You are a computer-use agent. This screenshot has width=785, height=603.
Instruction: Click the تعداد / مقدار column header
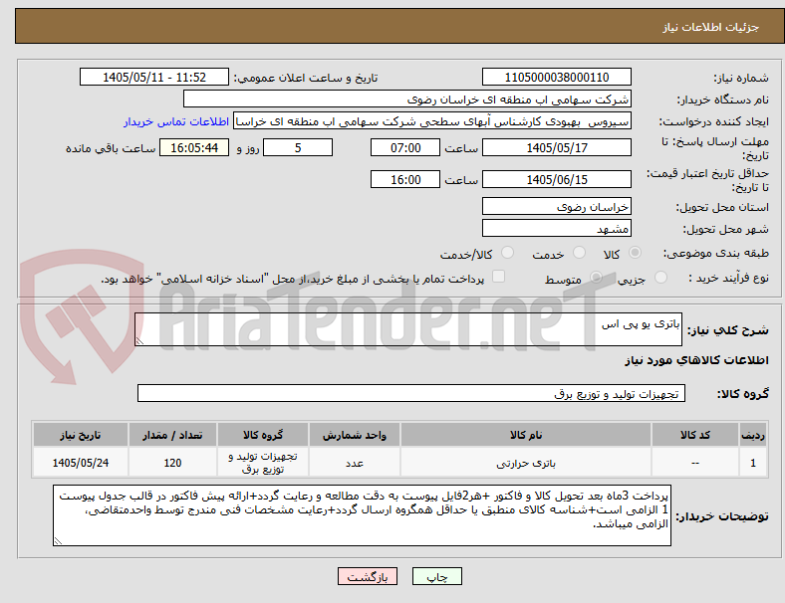point(172,435)
